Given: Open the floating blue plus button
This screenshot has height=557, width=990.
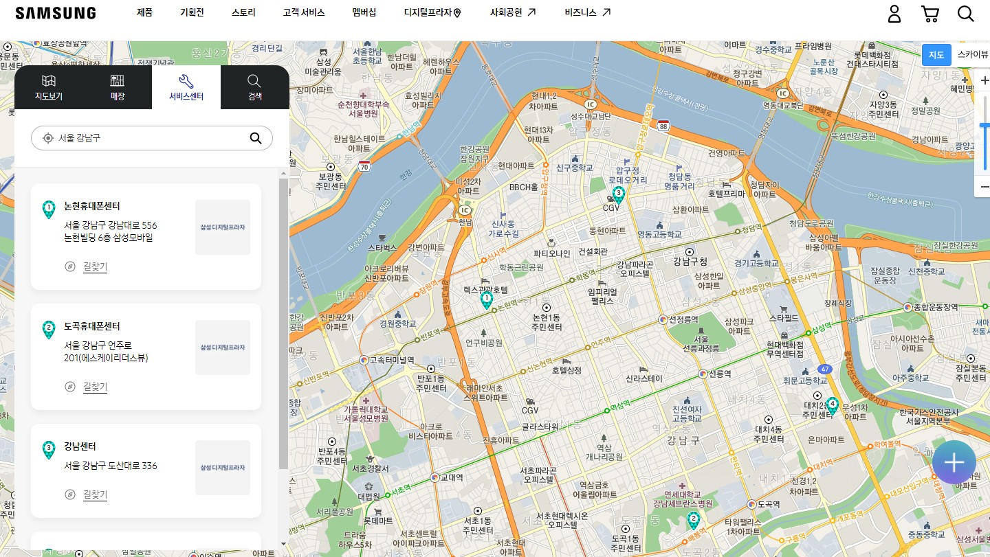Looking at the screenshot, I should (954, 462).
